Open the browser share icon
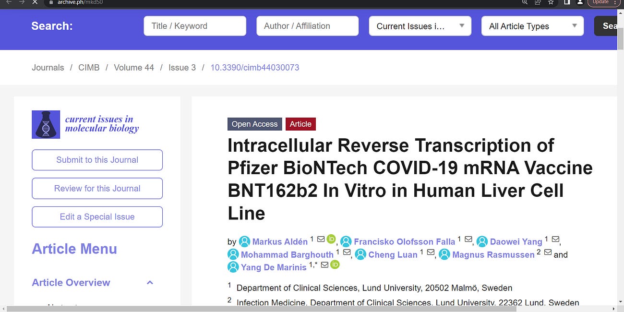 538,3
